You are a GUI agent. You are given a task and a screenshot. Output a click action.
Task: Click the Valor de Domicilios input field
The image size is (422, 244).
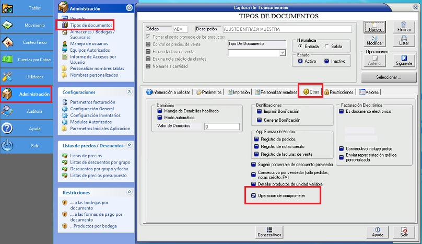click(221, 126)
